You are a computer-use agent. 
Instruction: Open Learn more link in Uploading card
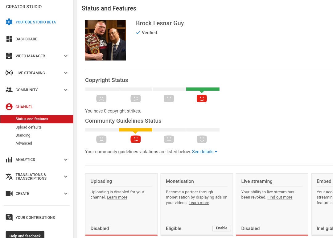[117, 197]
